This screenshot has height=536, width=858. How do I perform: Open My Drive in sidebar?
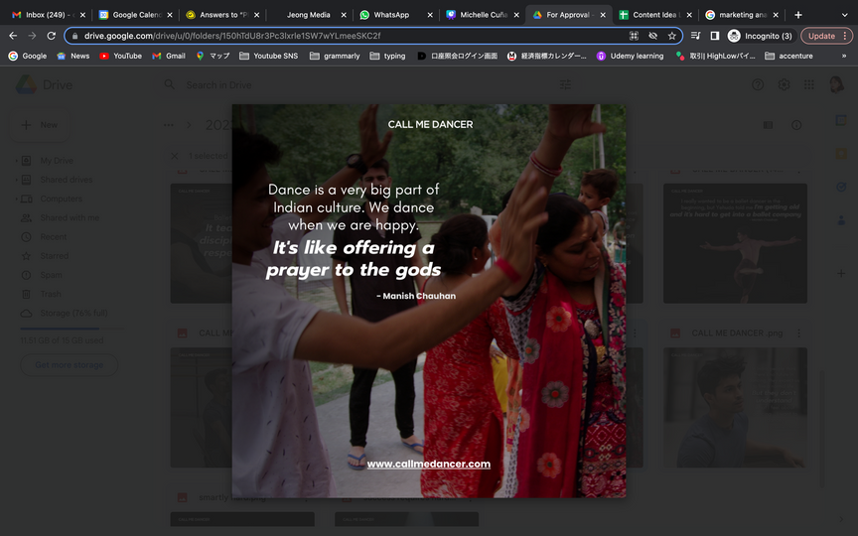57,160
